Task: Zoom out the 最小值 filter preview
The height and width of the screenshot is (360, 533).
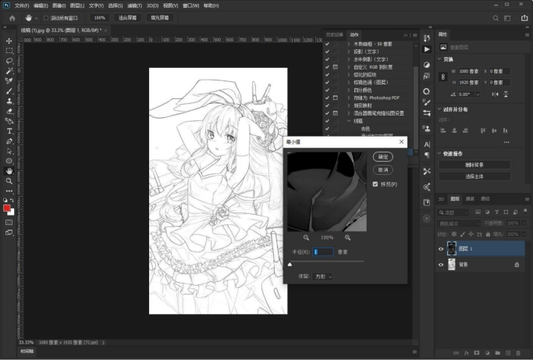Action: [306, 237]
